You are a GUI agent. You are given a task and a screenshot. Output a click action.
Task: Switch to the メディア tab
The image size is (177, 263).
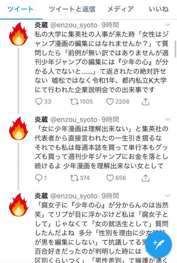pyautogui.click(x=120, y=9)
